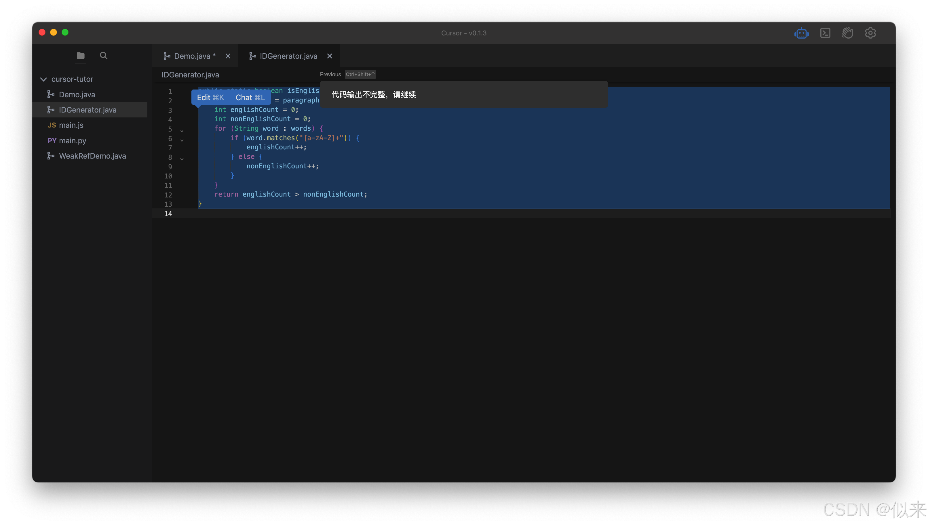This screenshot has width=928, height=525.
Task: Show the file explorer folder icon
Action: point(80,56)
